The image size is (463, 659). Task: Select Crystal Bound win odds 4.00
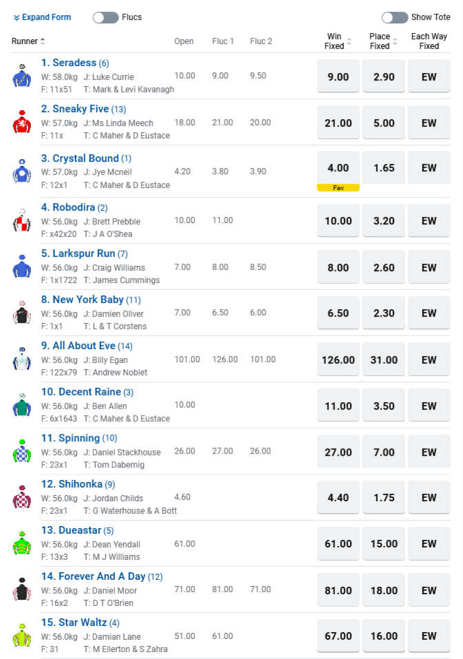tap(338, 168)
